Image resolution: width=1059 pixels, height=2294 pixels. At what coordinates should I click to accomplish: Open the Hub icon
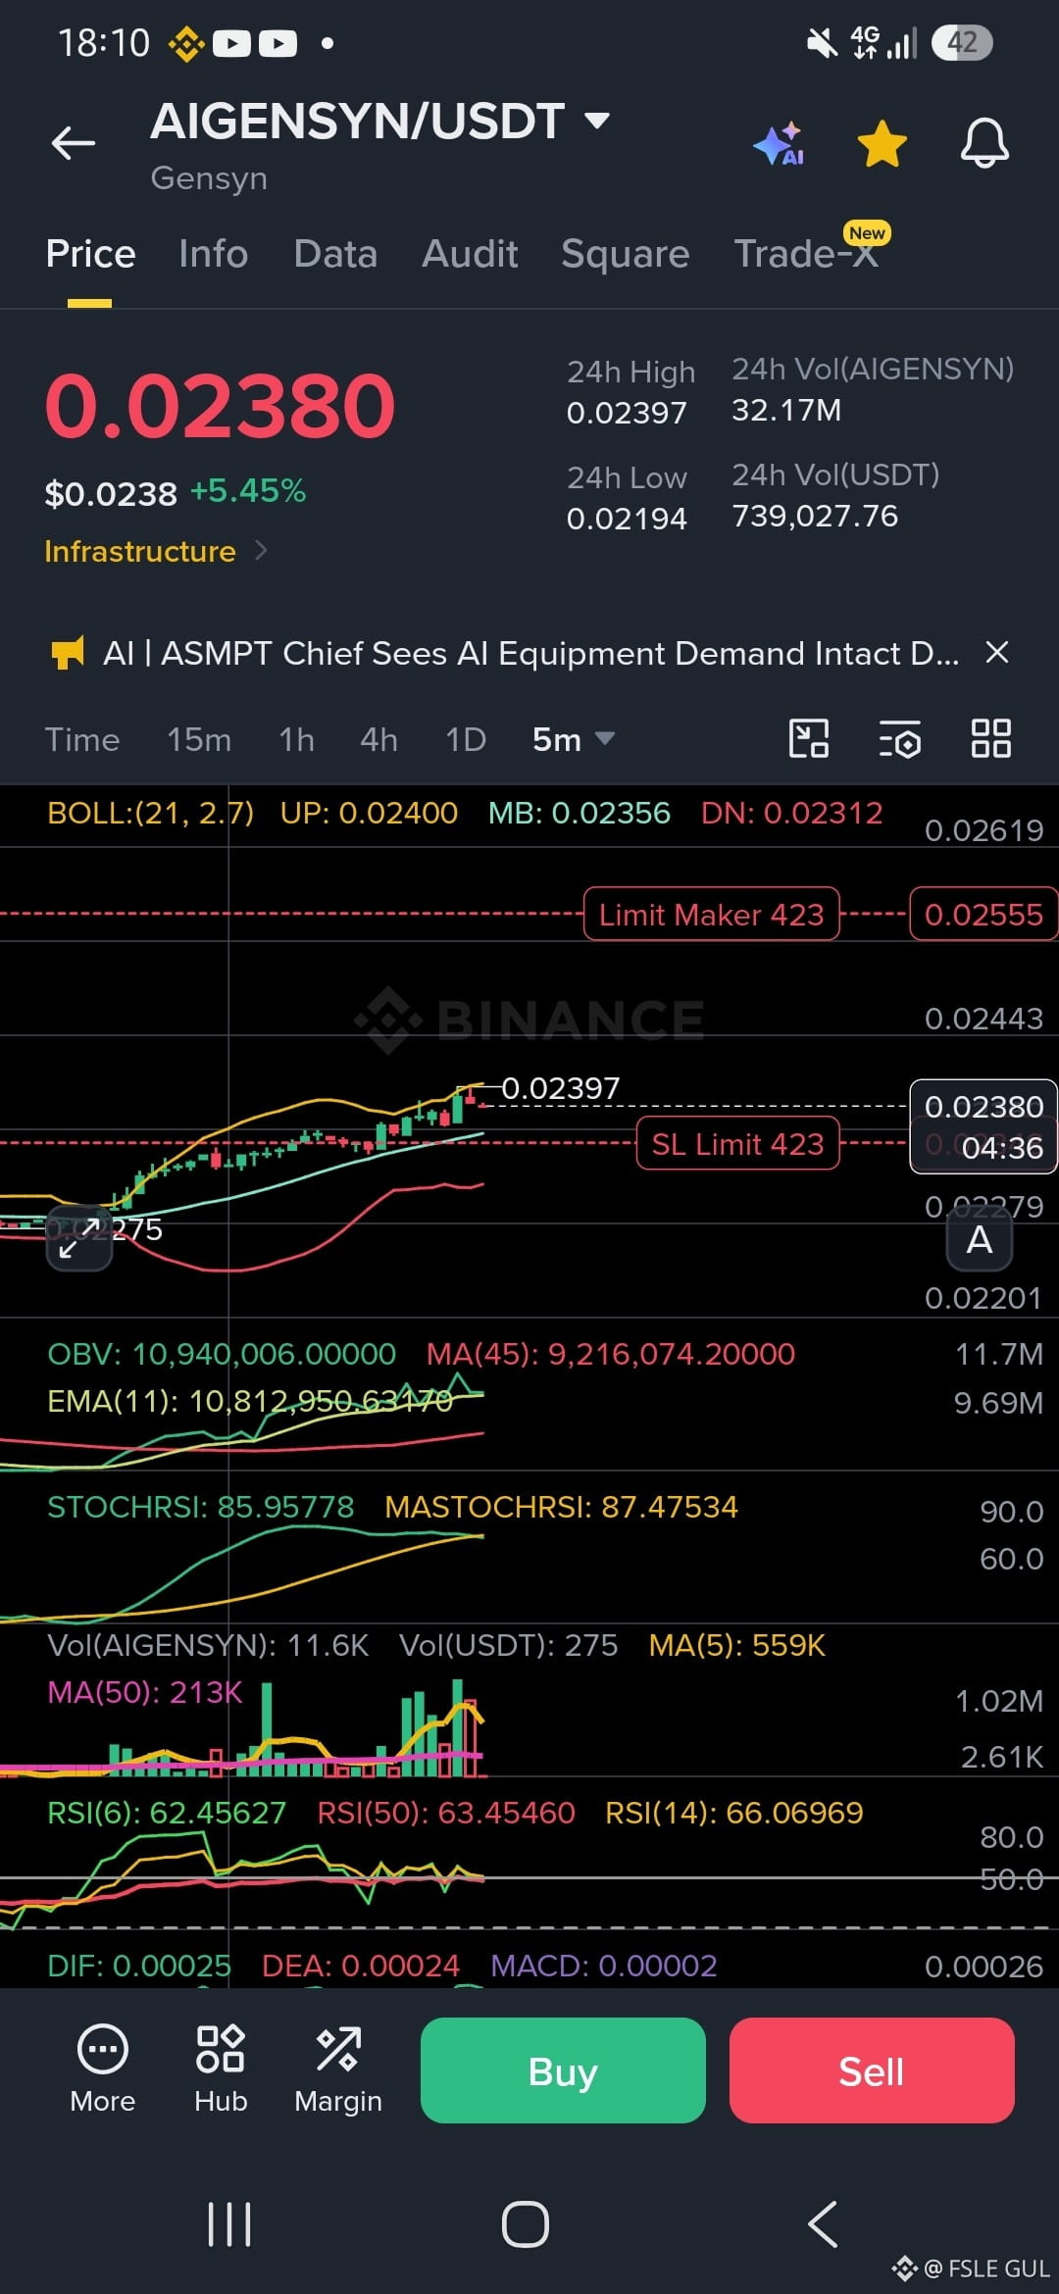pyautogui.click(x=221, y=2069)
